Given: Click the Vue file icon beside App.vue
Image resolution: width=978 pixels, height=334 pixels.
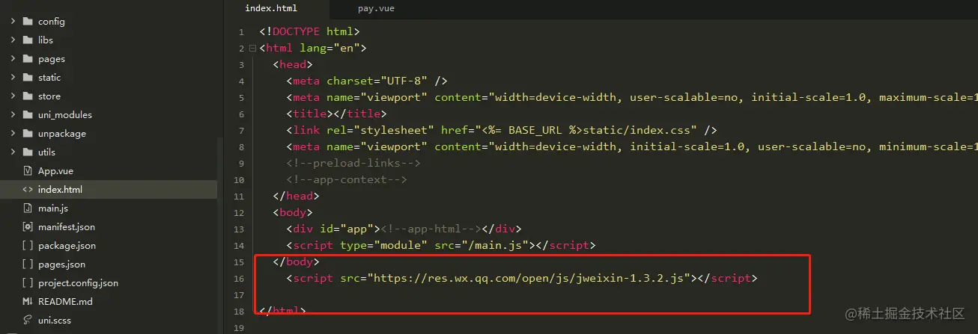Looking at the screenshot, I should (28, 171).
